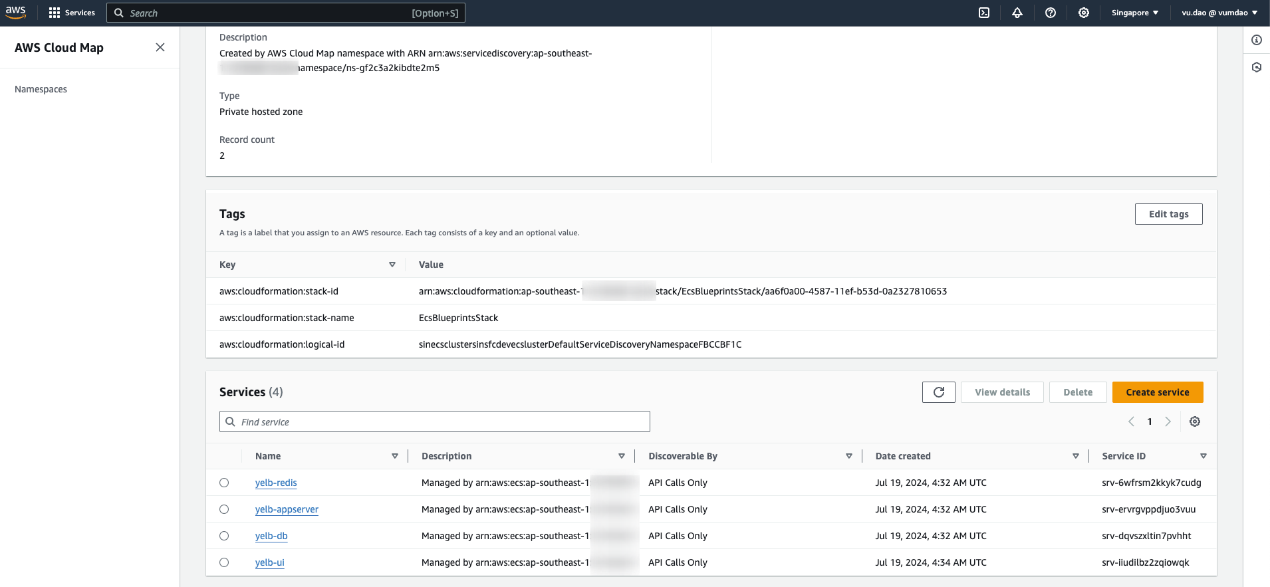Sort by Discoverable By column arrow
This screenshot has width=1270, height=587.
(849, 456)
